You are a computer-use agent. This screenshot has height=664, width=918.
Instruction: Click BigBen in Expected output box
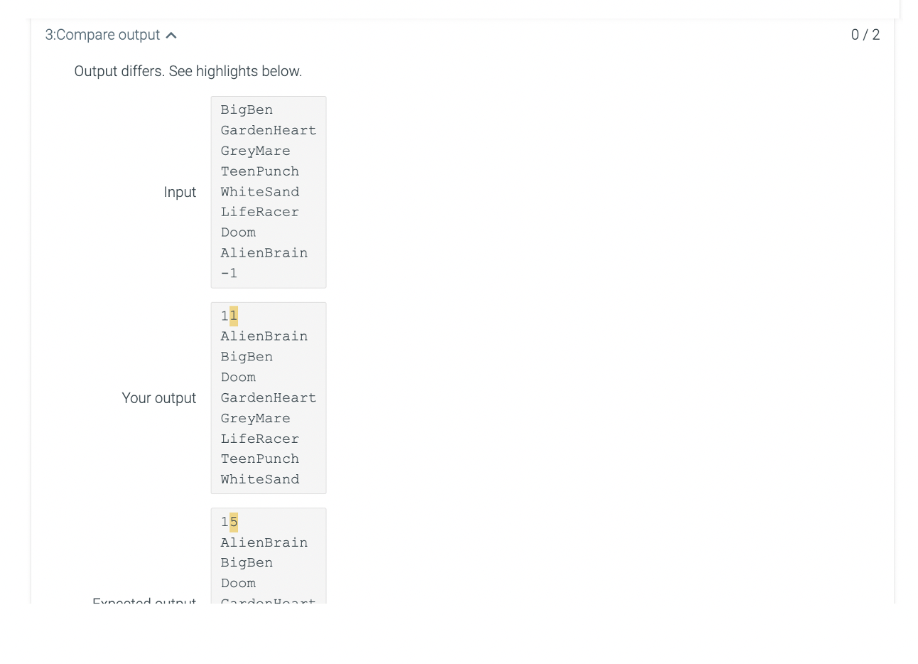point(247,562)
